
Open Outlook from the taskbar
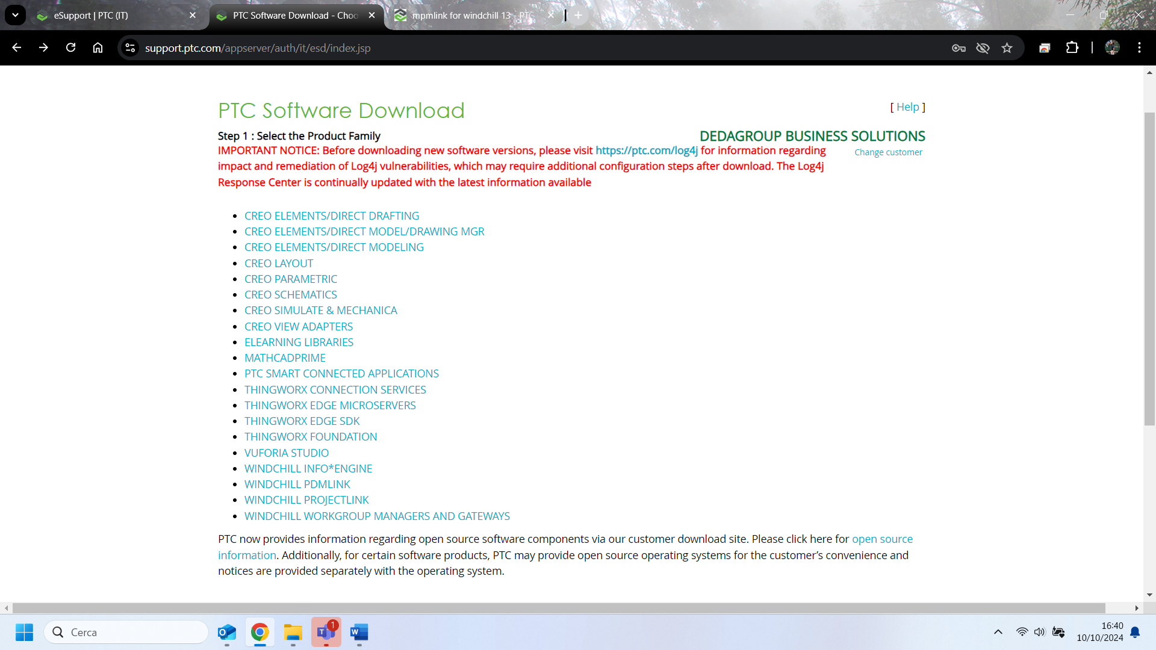tap(226, 633)
